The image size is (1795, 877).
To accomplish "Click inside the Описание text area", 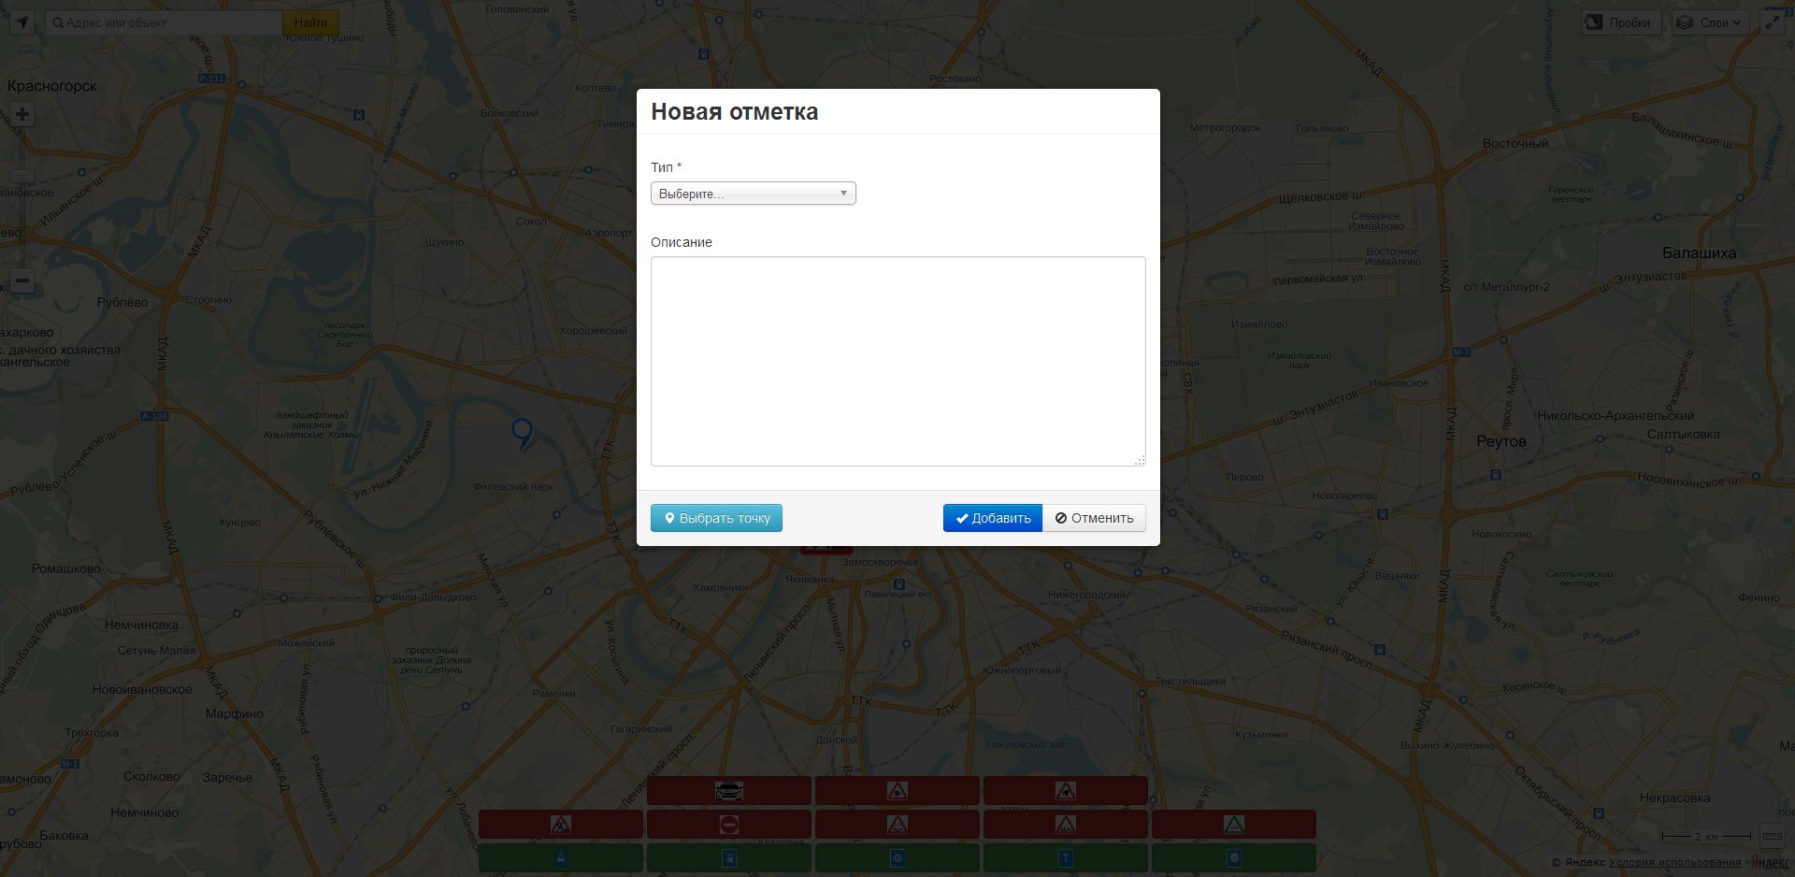I will (x=897, y=360).
